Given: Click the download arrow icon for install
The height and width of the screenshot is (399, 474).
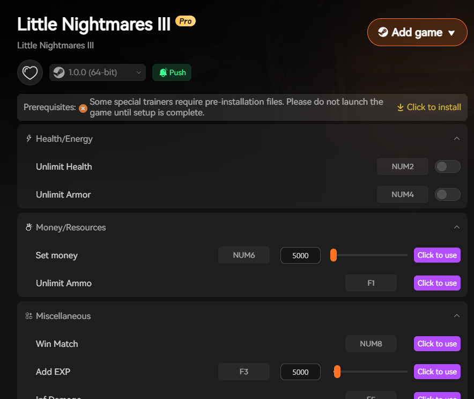Looking at the screenshot, I should tap(400, 107).
